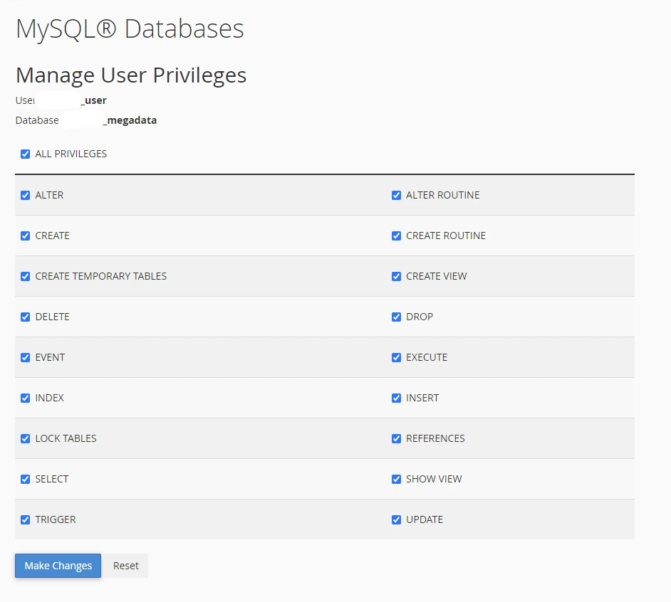
Task: Uncheck the EVENT privilege
Action: point(26,357)
